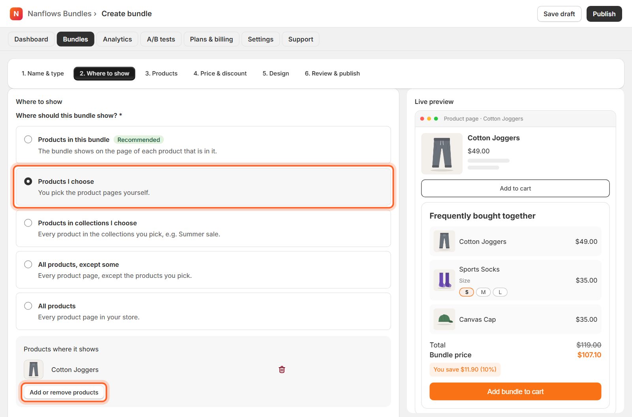Select All products, except some radio
The image size is (632, 417).
(x=28, y=264)
